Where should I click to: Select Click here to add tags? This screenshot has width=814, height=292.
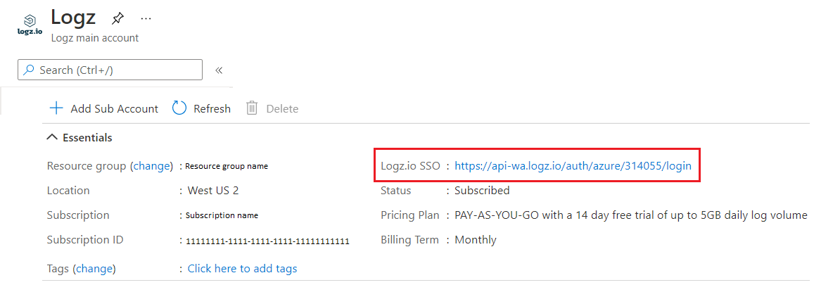243,269
